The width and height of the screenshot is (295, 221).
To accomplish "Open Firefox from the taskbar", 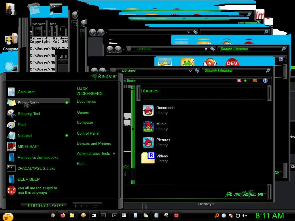I will pyautogui.click(x=63, y=215).
